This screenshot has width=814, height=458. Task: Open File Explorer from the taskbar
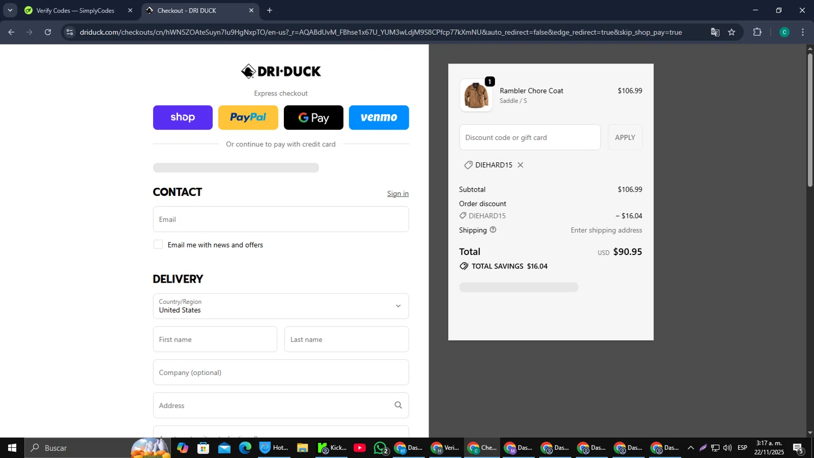pyautogui.click(x=303, y=448)
